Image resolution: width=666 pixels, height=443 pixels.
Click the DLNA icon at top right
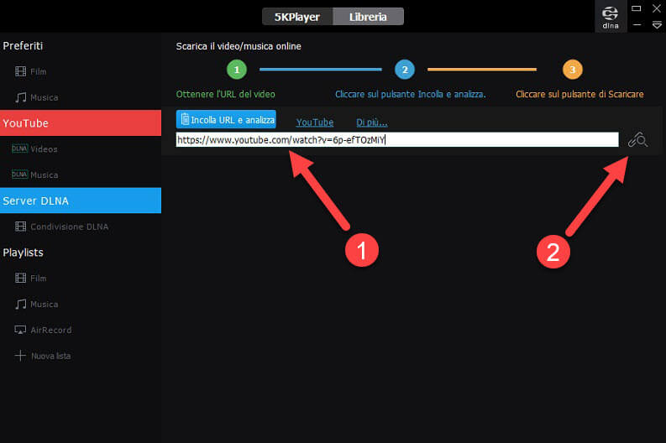(611, 17)
